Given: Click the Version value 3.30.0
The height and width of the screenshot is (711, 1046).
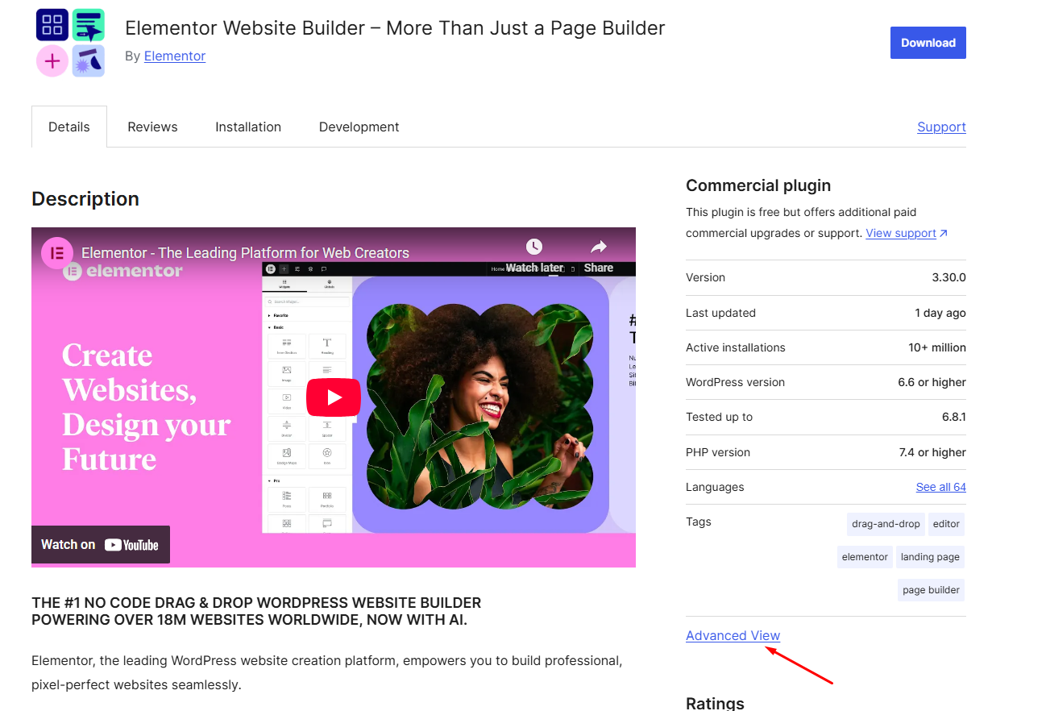Looking at the screenshot, I should (x=948, y=277).
